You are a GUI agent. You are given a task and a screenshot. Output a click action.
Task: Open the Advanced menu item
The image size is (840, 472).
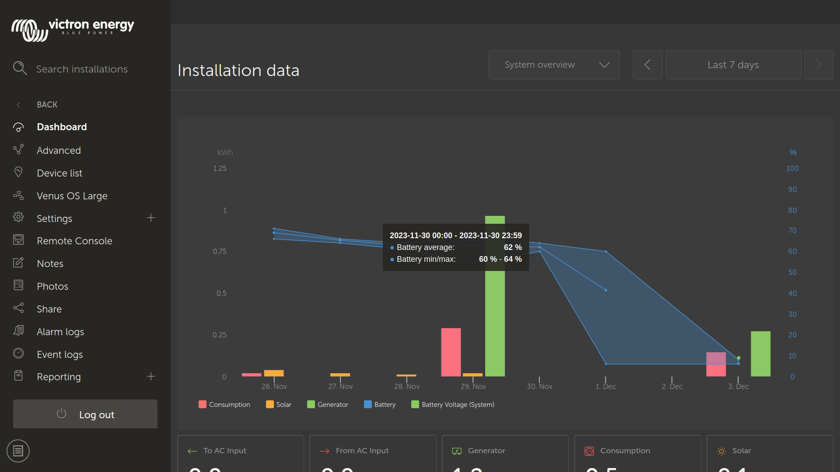pos(59,150)
